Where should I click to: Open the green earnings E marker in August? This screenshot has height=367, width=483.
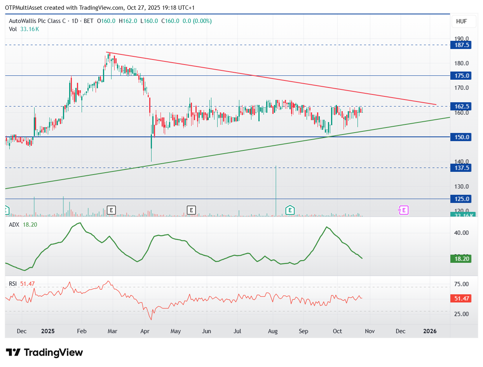tap(289, 210)
